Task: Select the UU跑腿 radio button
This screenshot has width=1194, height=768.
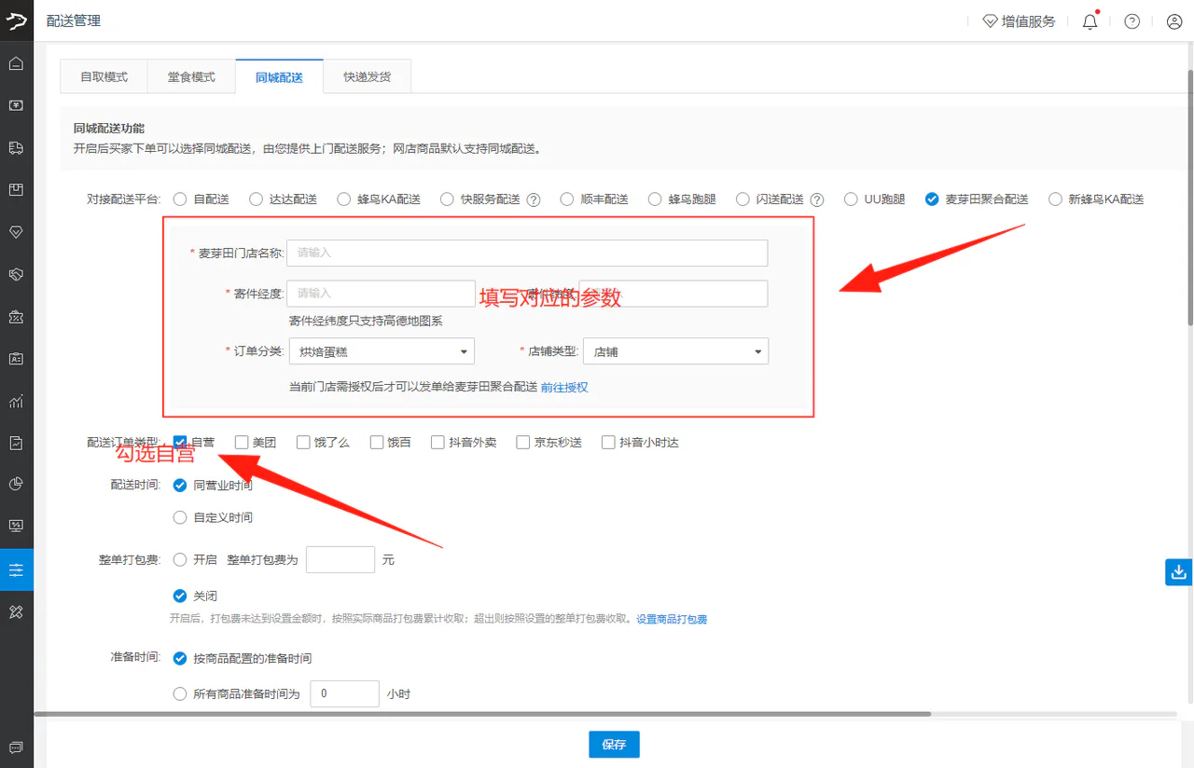Action: click(x=851, y=199)
